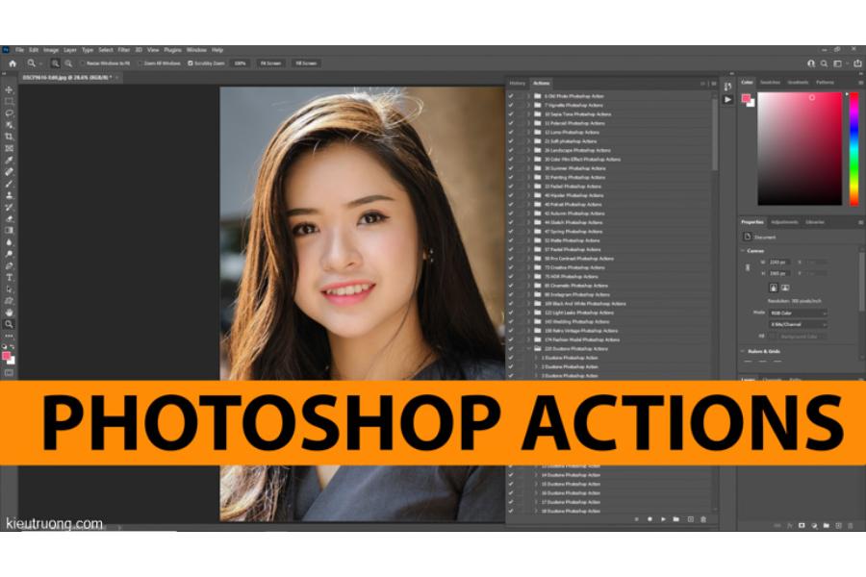Click the foreground color swatch in toolbox
Image resolution: width=866 pixels, height=577 pixels.
click(6, 356)
